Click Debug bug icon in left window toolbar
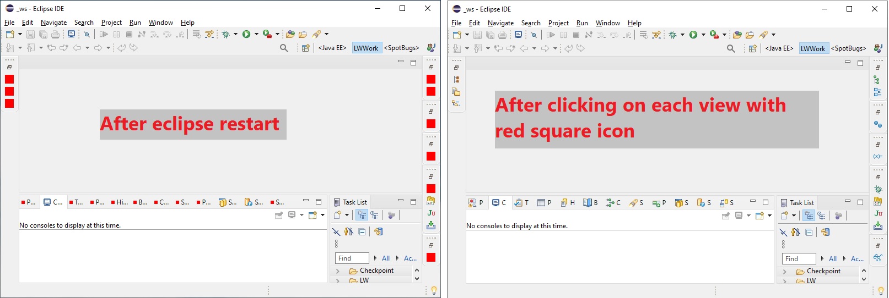 point(225,34)
